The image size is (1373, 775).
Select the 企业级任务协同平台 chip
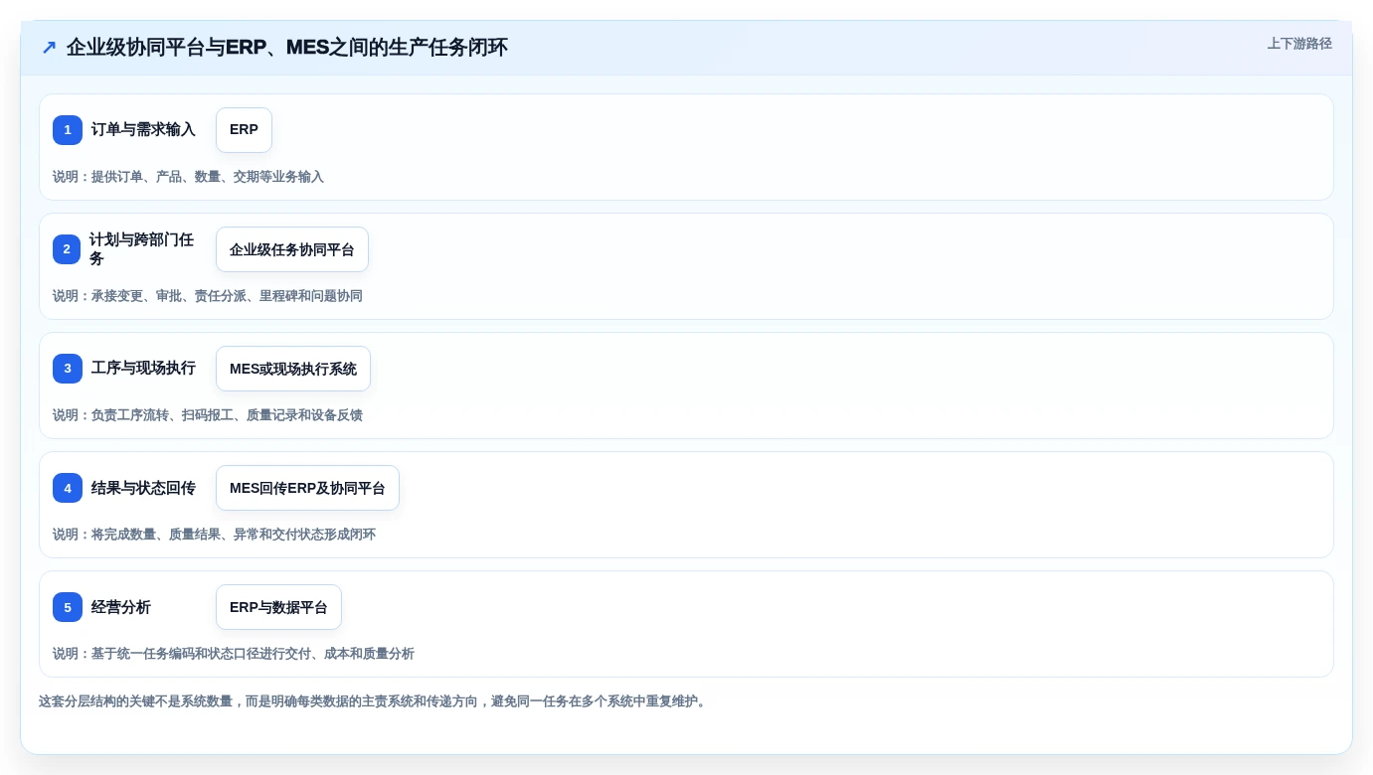tap(292, 249)
